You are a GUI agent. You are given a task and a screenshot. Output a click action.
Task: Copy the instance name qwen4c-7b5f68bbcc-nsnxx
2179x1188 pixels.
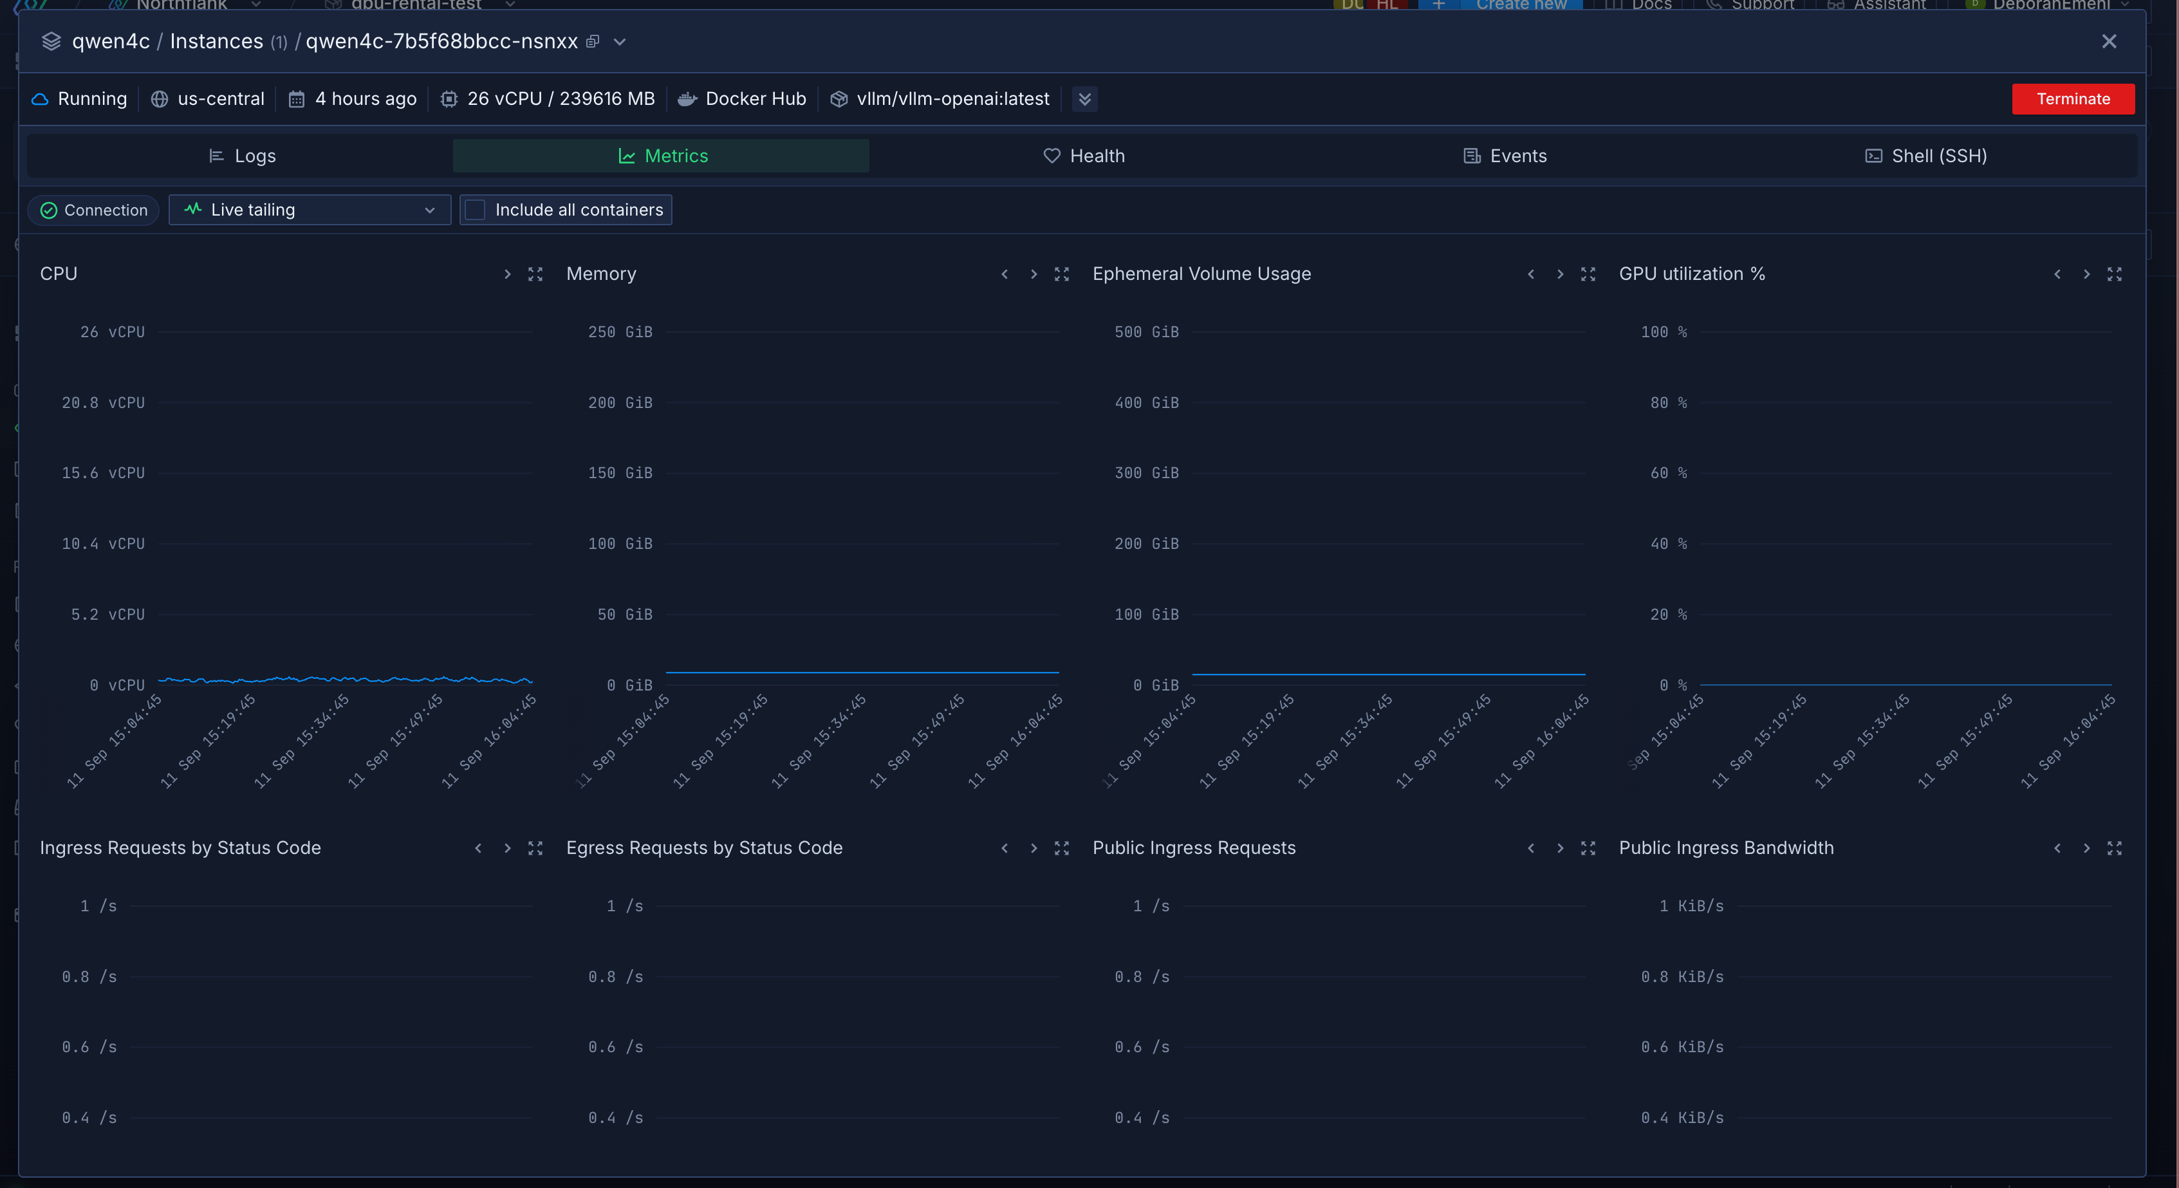[593, 41]
